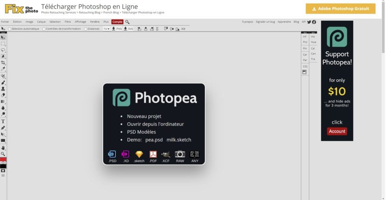This screenshot has width=386, height=200.
Task: Open the Calque menu
Action: click(x=41, y=22)
